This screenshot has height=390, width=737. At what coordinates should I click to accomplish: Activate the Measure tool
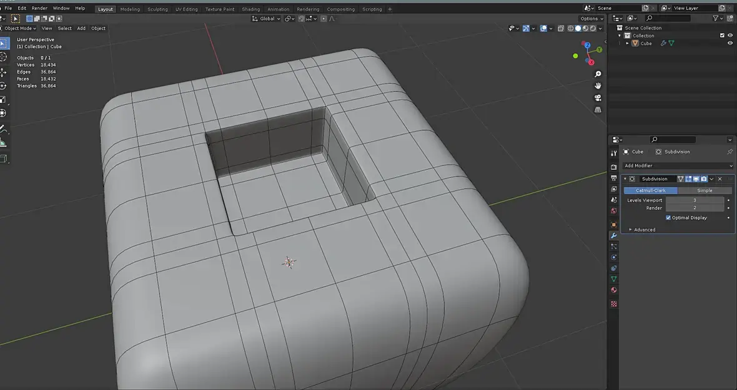pyautogui.click(x=3, y=144)
